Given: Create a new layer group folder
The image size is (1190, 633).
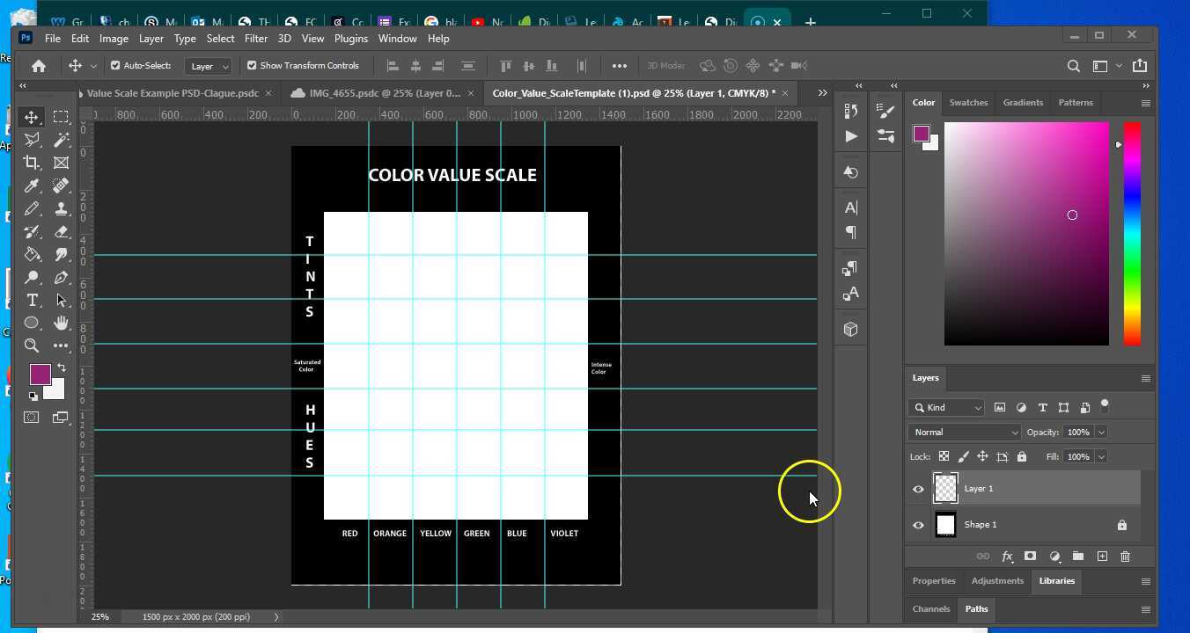Looking at the screenshot, I should coord(1077,557).
